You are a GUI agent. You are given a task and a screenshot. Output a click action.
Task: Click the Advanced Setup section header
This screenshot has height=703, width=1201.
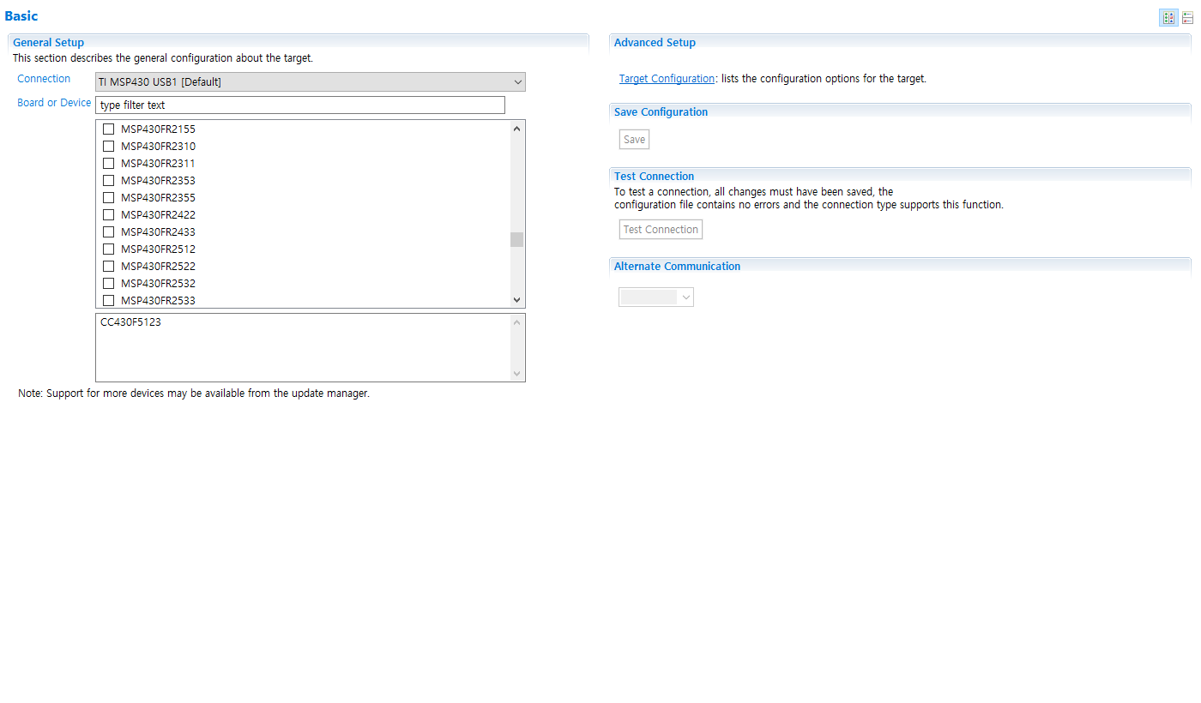point(655,43)
